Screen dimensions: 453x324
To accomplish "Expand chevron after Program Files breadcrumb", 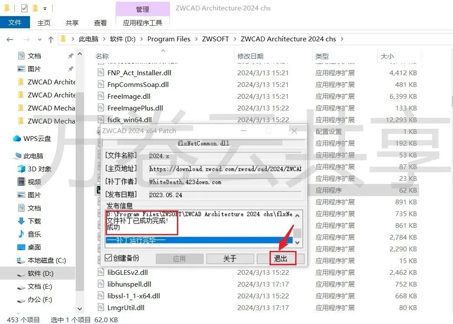I will pos(196,39).
